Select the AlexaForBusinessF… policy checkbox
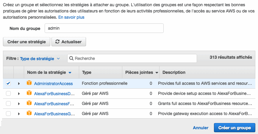Image resolution: width=258 pixels, height=134 pixels. tap(8, 103)
